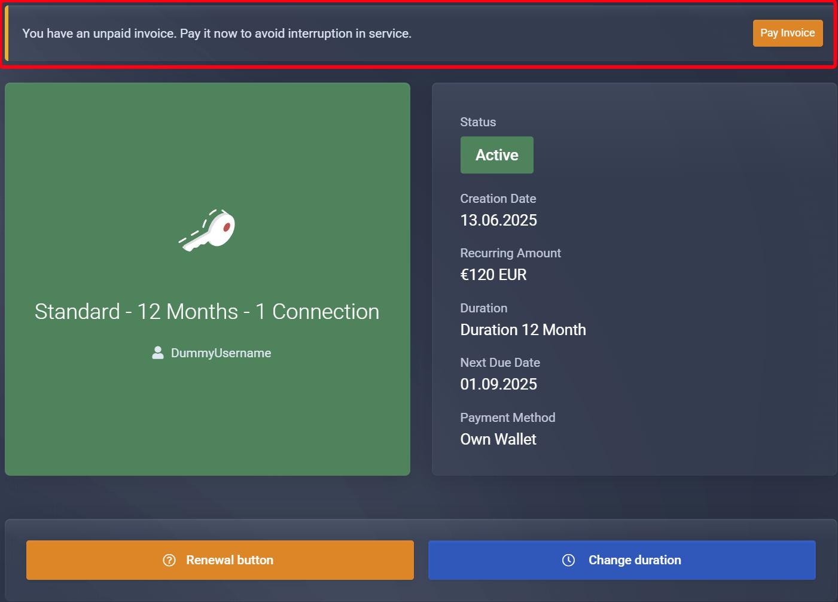838x602 pixels.
Task: Click the user icon beside DummyUsername
Action: click(158, 353)
